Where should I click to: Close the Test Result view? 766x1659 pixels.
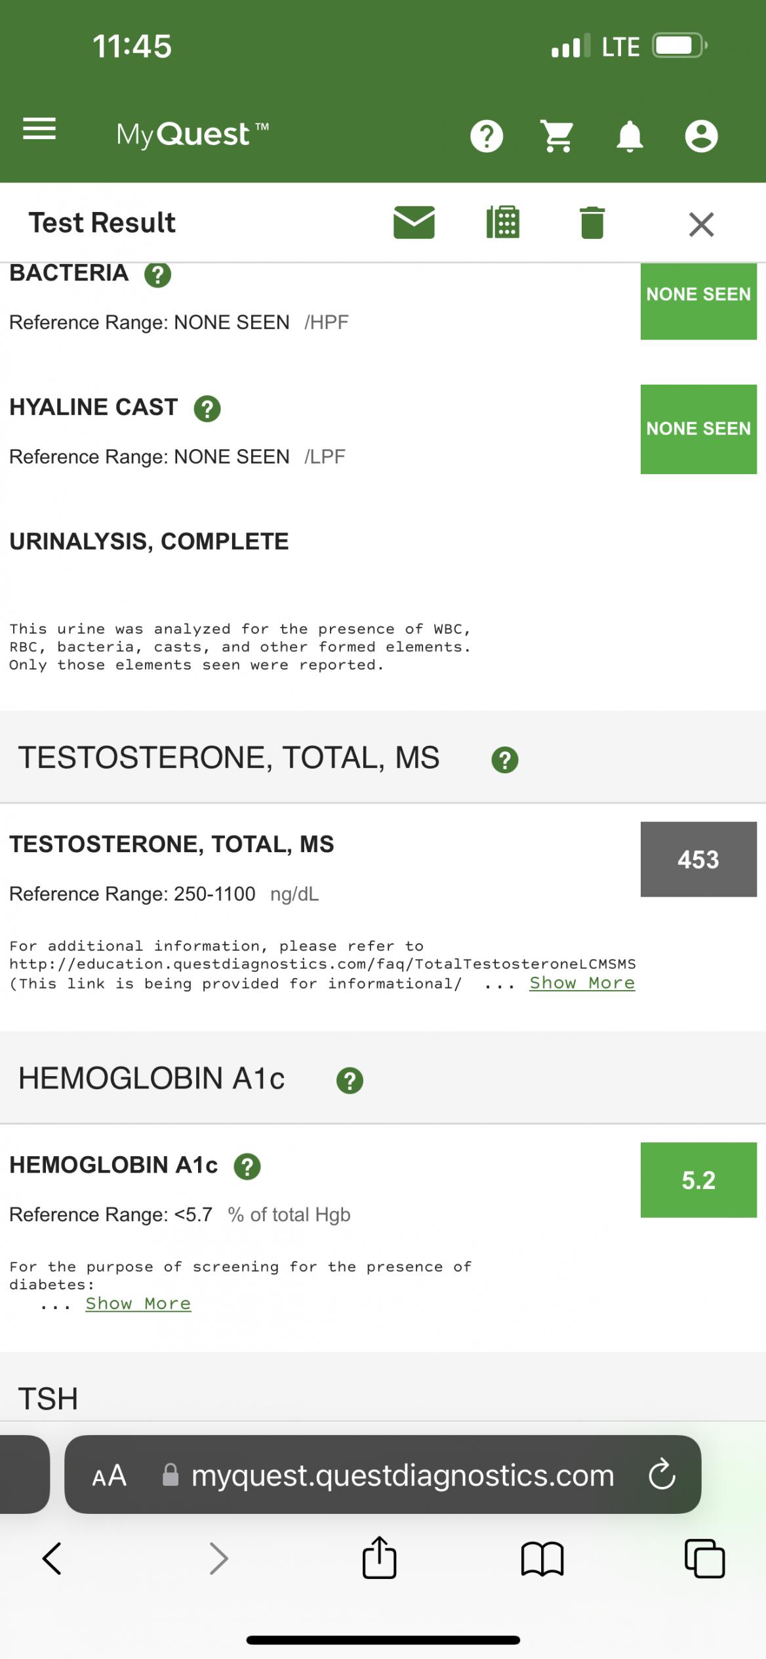701,224
